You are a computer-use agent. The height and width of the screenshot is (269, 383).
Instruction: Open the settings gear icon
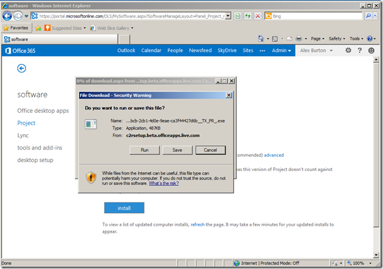click(x=349, y=50)
